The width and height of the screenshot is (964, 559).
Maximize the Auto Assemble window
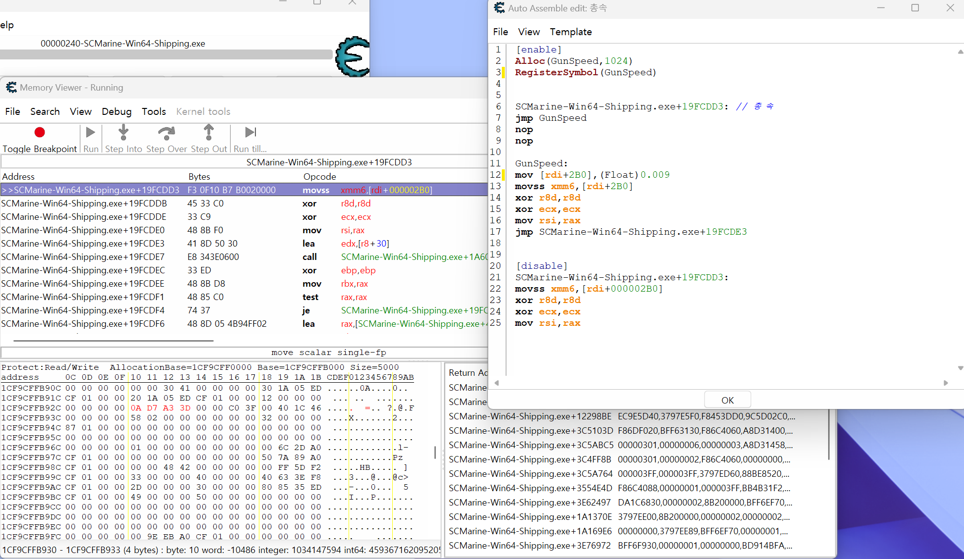pos(915,8)
